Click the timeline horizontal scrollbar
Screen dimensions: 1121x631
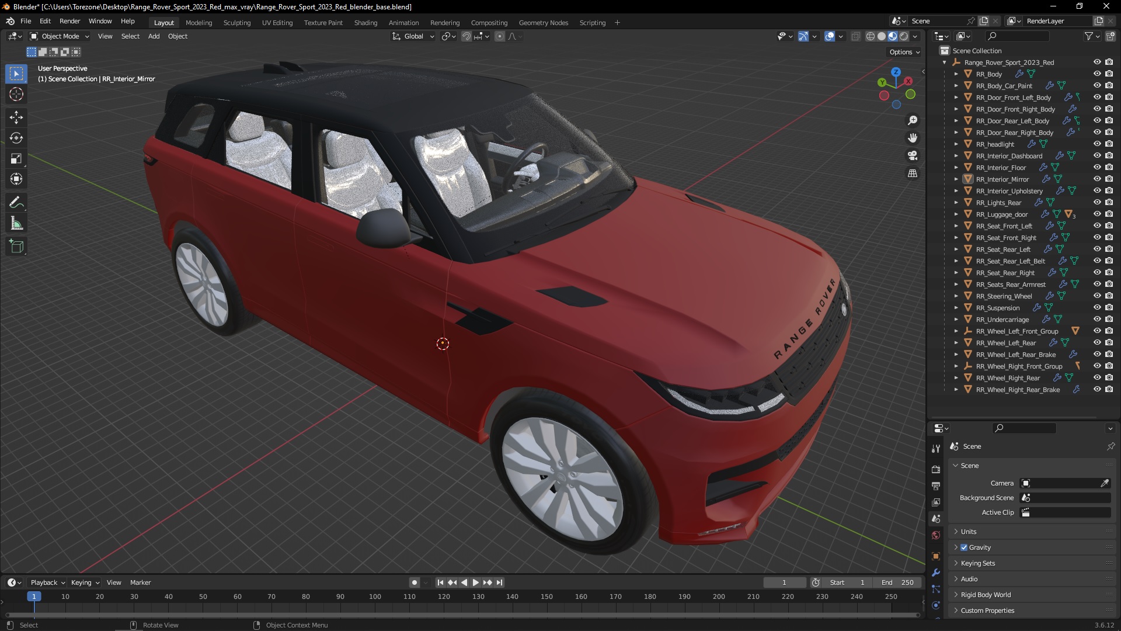coord(462,615)
